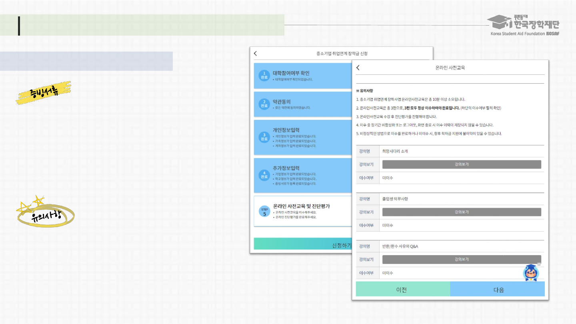
Task: Click the yellow 증빙서류 sticker label
Action: [44, 92]
